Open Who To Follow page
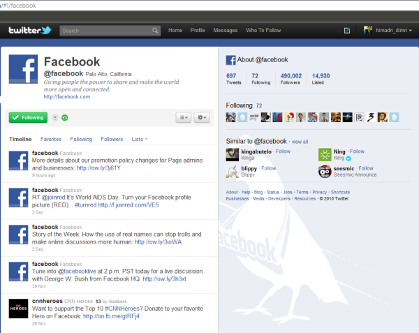 [263, 31]
